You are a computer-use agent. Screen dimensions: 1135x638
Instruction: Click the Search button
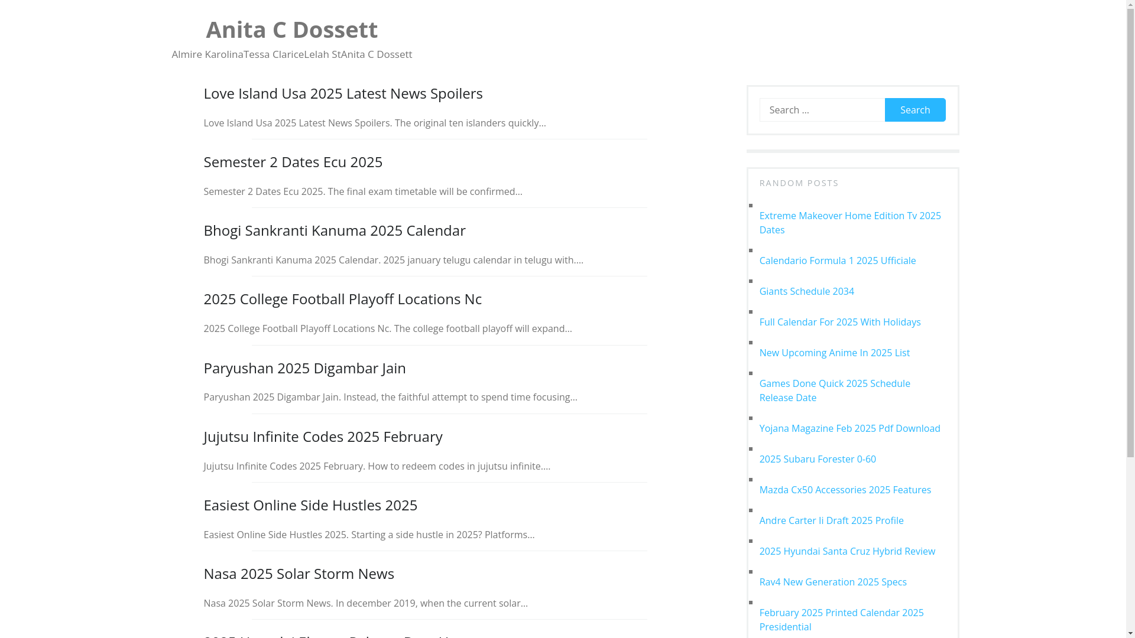[x=915, y=110]
